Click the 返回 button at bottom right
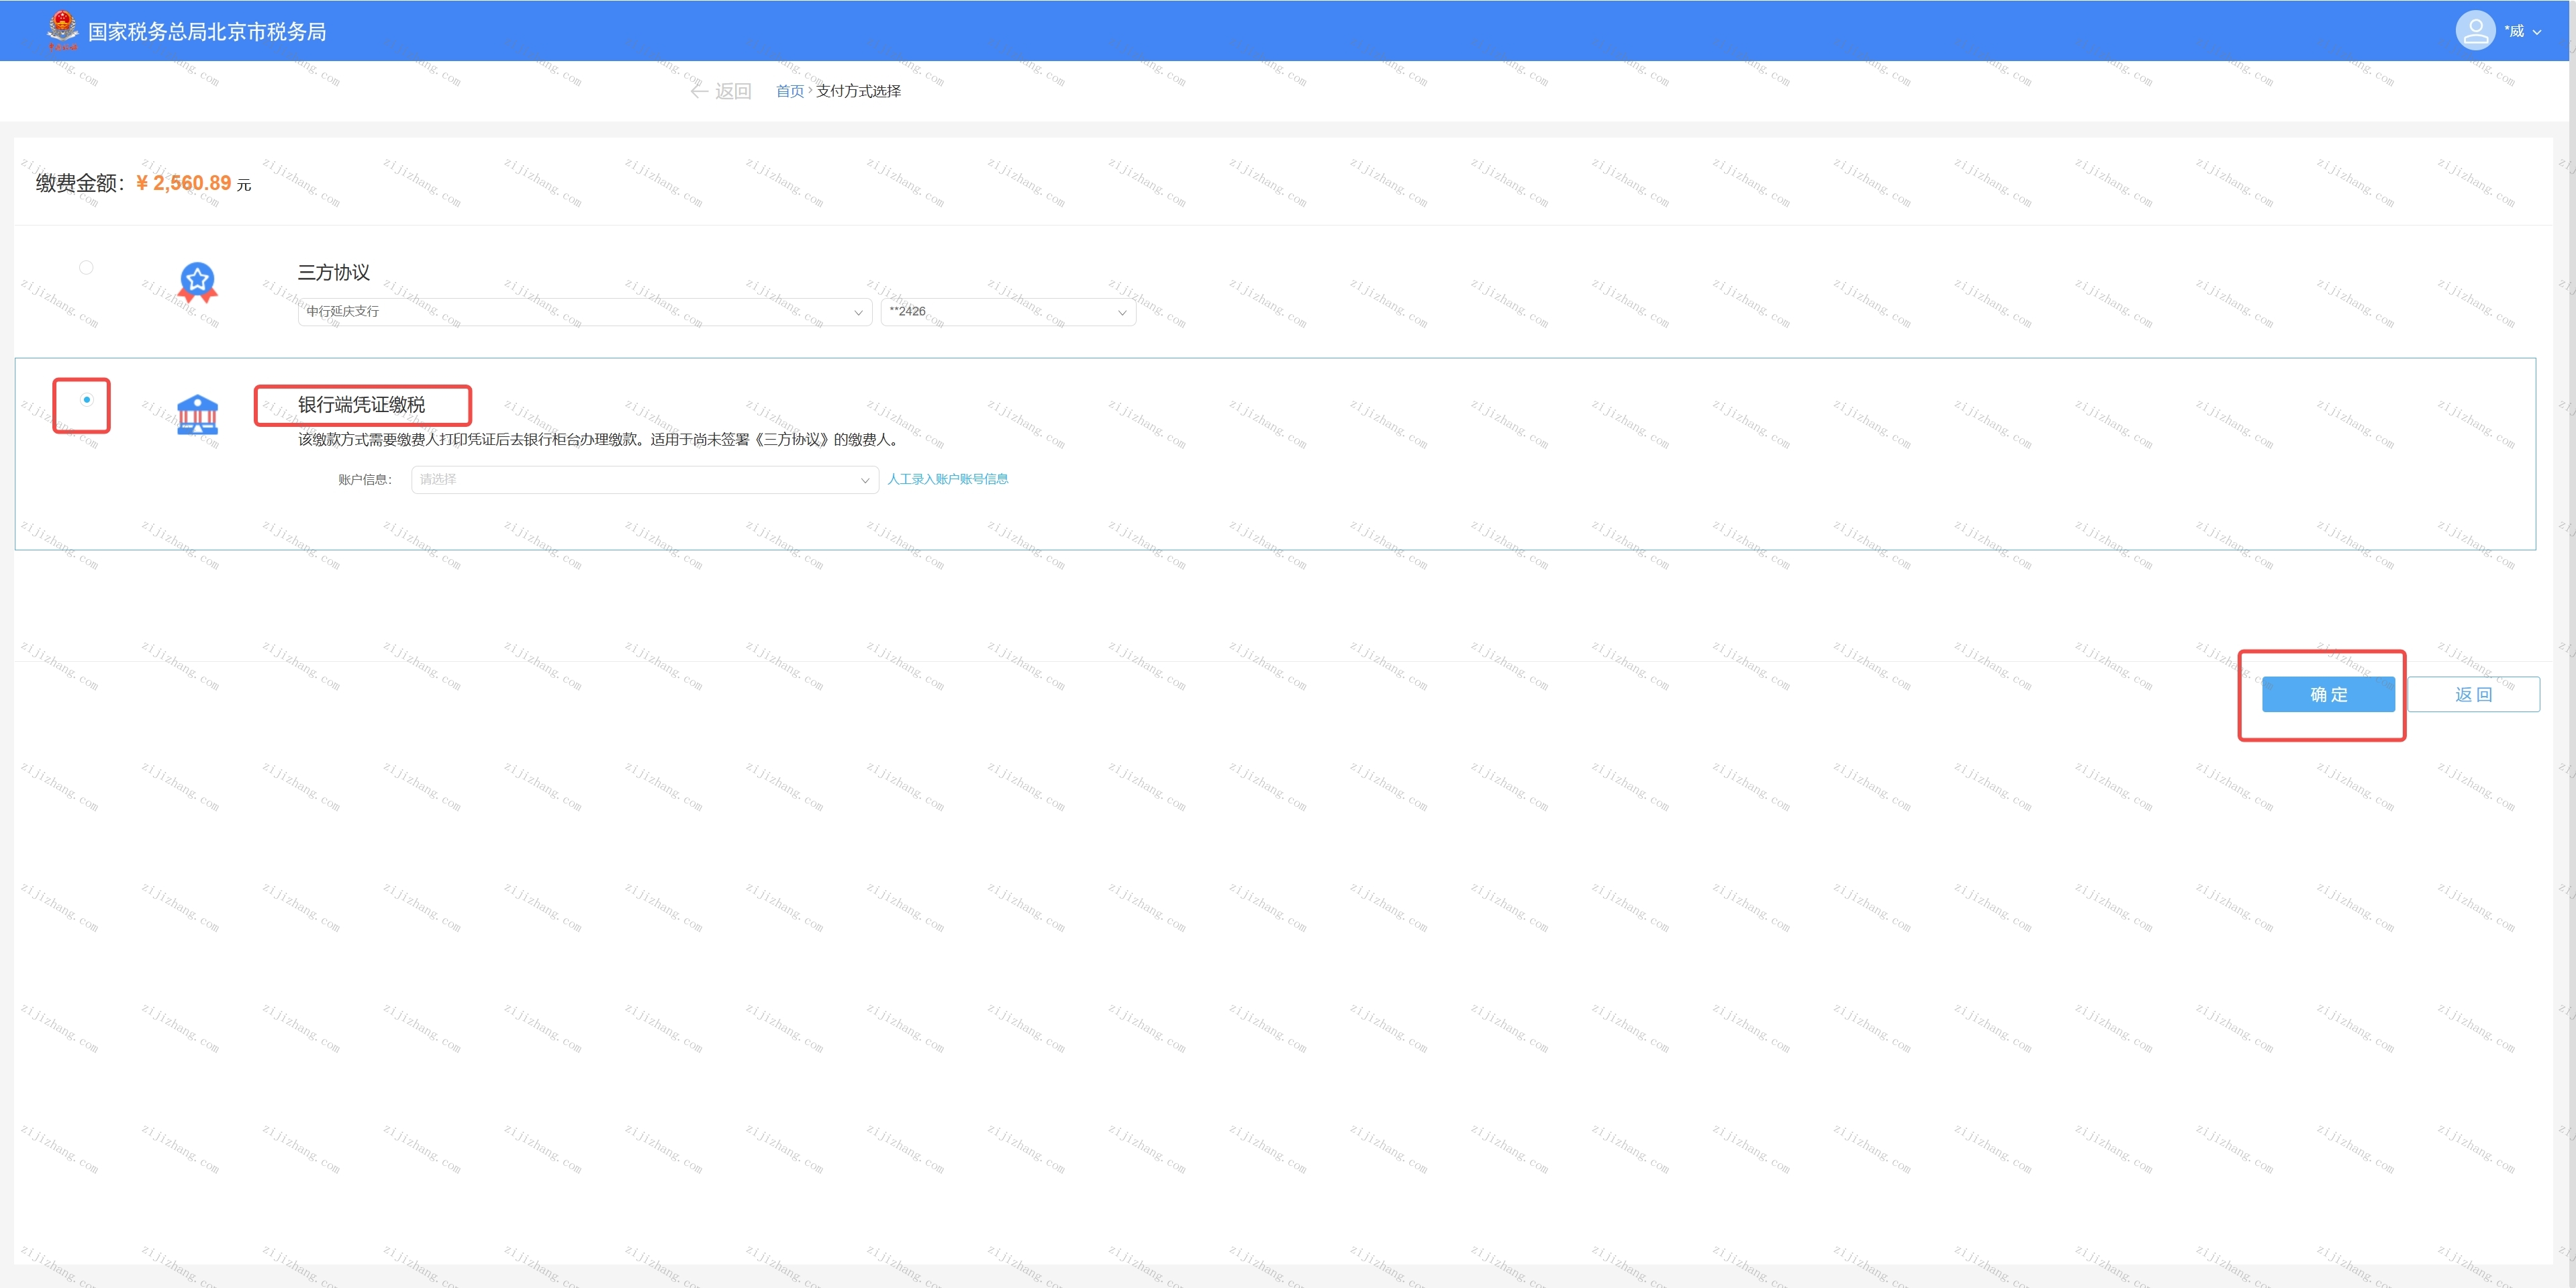The image size is (2576, 1288). click(2473, 694)
